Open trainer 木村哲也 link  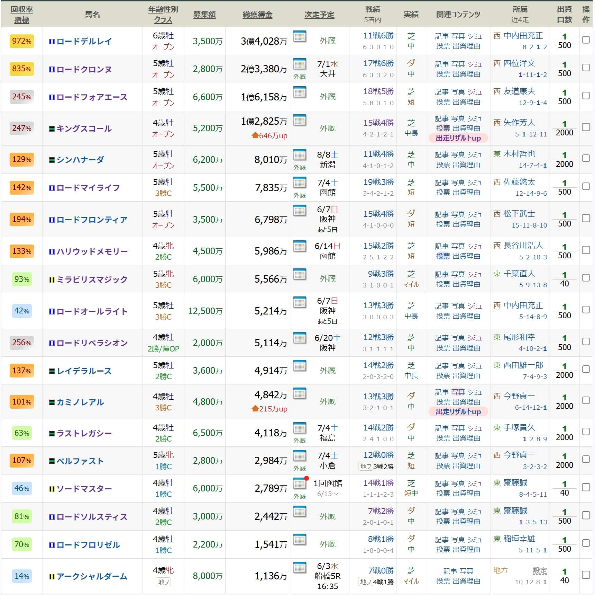click(519, 154)
